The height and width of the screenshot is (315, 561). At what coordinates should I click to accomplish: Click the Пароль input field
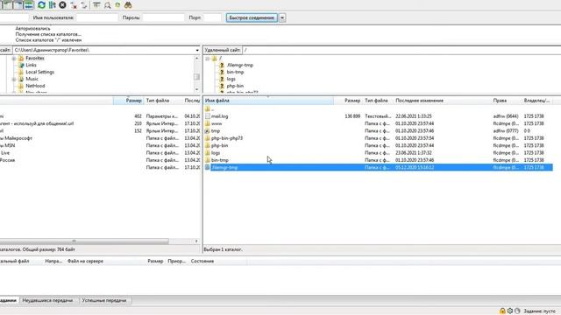(163, 17)
